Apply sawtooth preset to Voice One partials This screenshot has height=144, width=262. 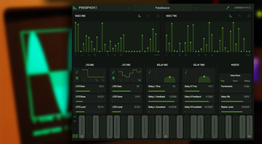tap(76, 55)
